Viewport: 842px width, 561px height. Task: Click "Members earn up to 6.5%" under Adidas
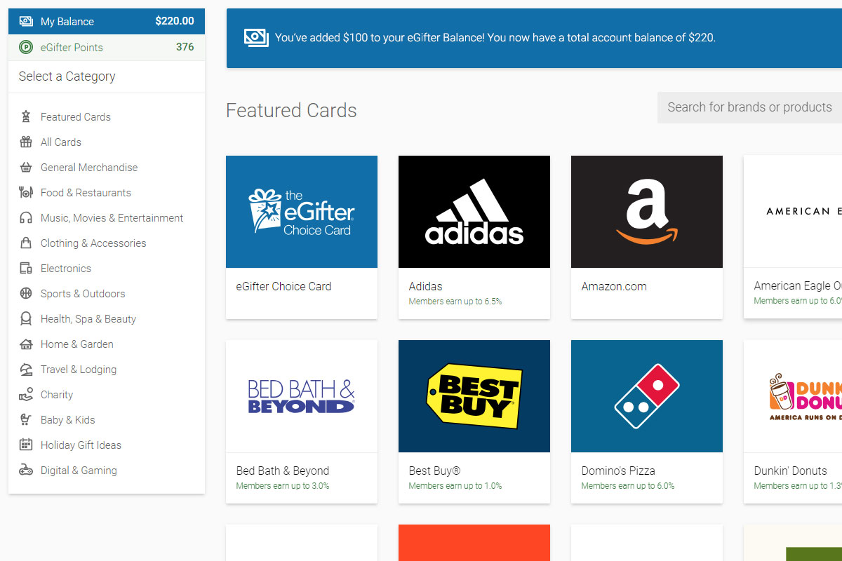coord(455,302)
